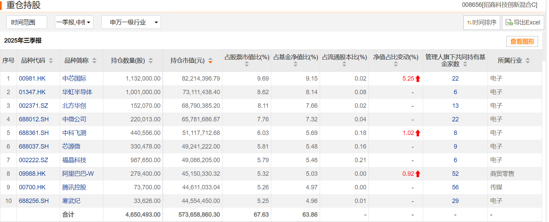Click fund count 56 for 腾讯控股
The height and width of the screenshot is (222, 549).
point(455,187)
